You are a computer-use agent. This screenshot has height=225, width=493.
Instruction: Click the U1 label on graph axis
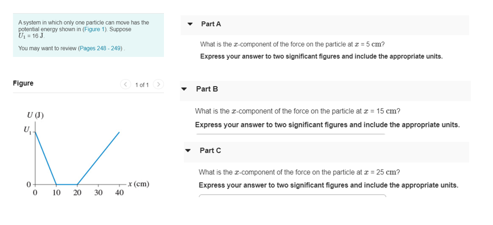point(28,130)
